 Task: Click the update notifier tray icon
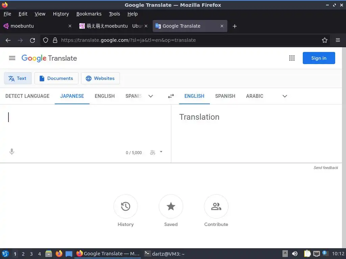[x=325, y=253]
